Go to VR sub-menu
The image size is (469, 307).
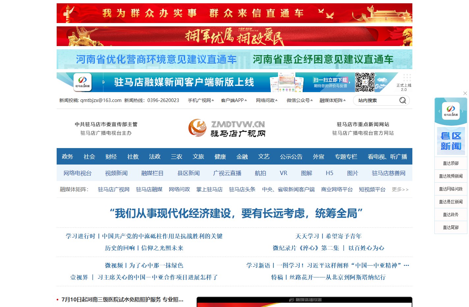284,173
